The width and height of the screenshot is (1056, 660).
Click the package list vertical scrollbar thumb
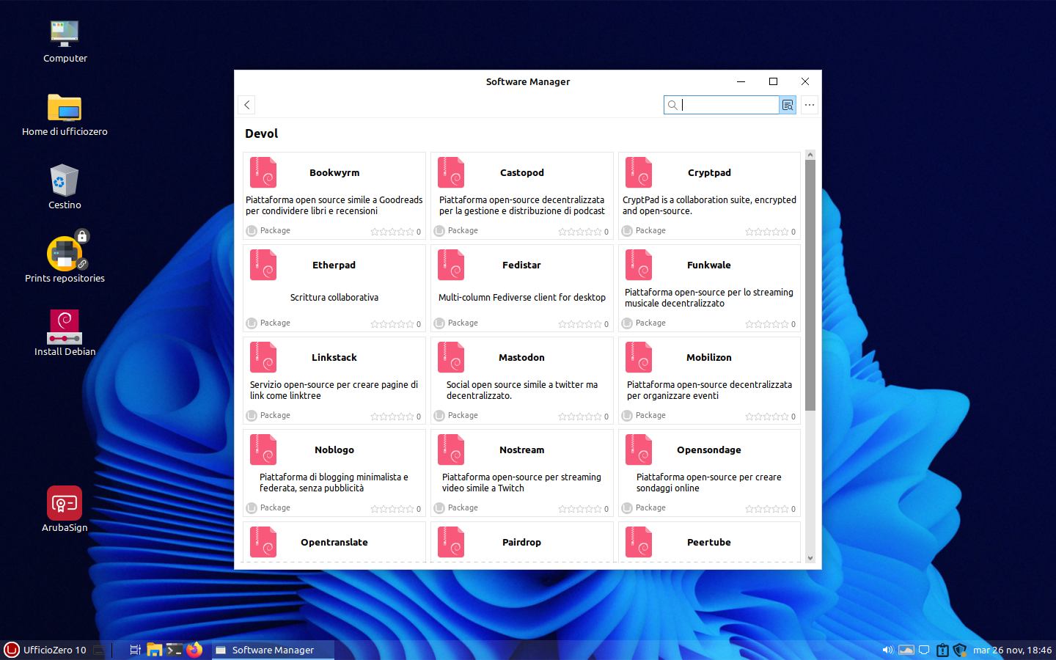click(810, 285)
